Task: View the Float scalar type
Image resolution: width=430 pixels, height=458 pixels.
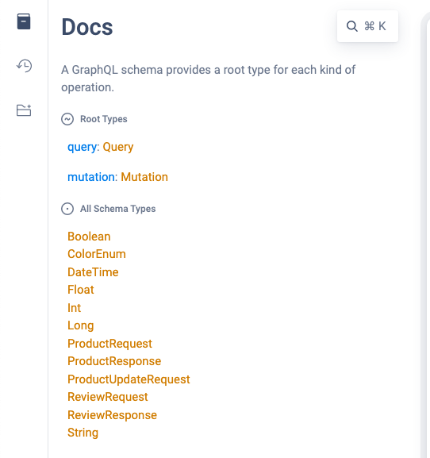Action: point(81,290)
